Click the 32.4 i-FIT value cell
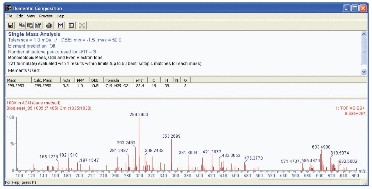 (140, 86)
